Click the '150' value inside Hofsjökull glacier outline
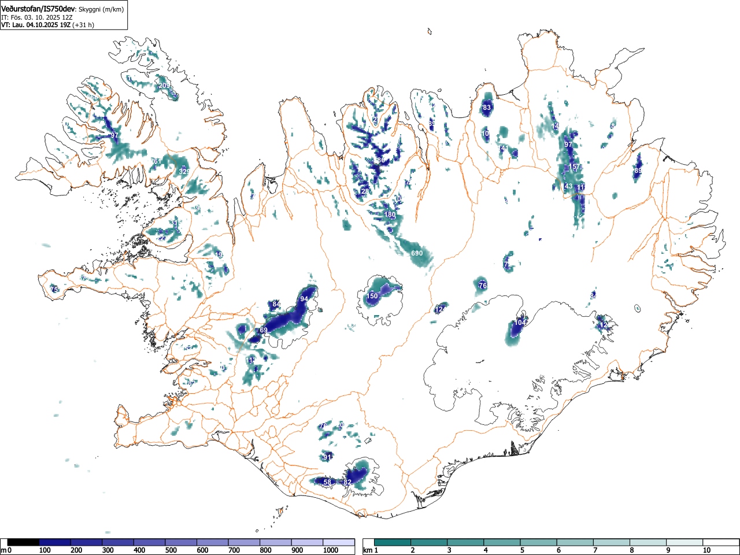Viewport: 740px width, 555px height. click(372, 296)
